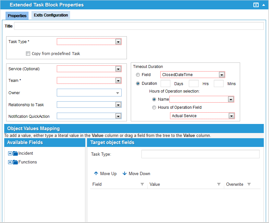Click the Move Down arrow icon
This screenshot has width=269, height=223.
[x=124, y=173]
